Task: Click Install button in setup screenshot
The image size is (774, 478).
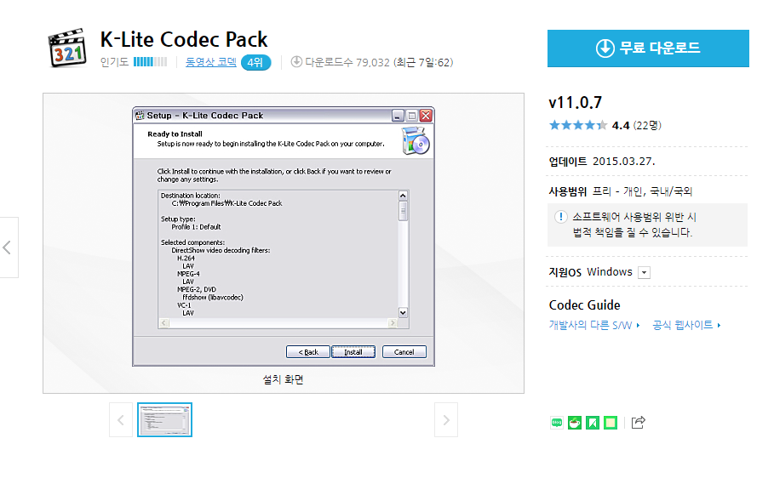Action: [x=353, y=352]
